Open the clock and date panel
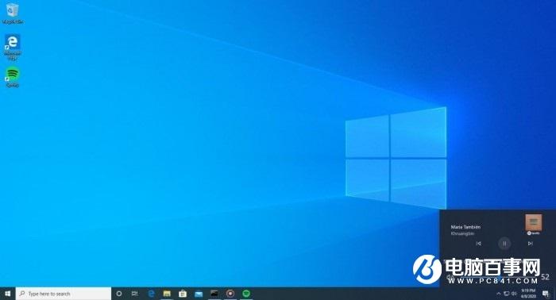 528,294
